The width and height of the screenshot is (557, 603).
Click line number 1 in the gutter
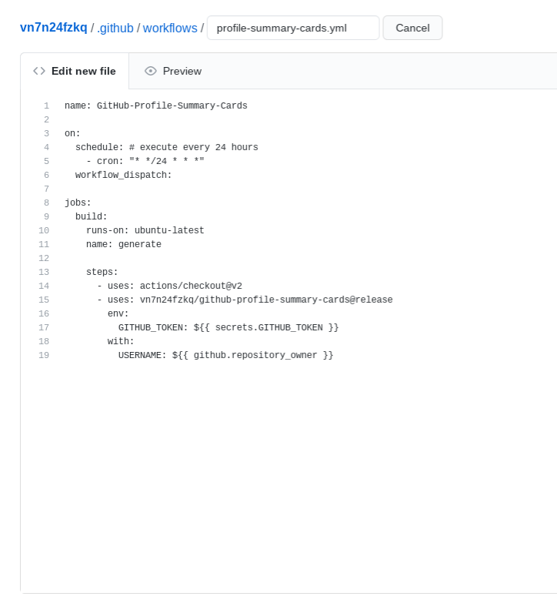pyautogui.click(x=46, y=106)
